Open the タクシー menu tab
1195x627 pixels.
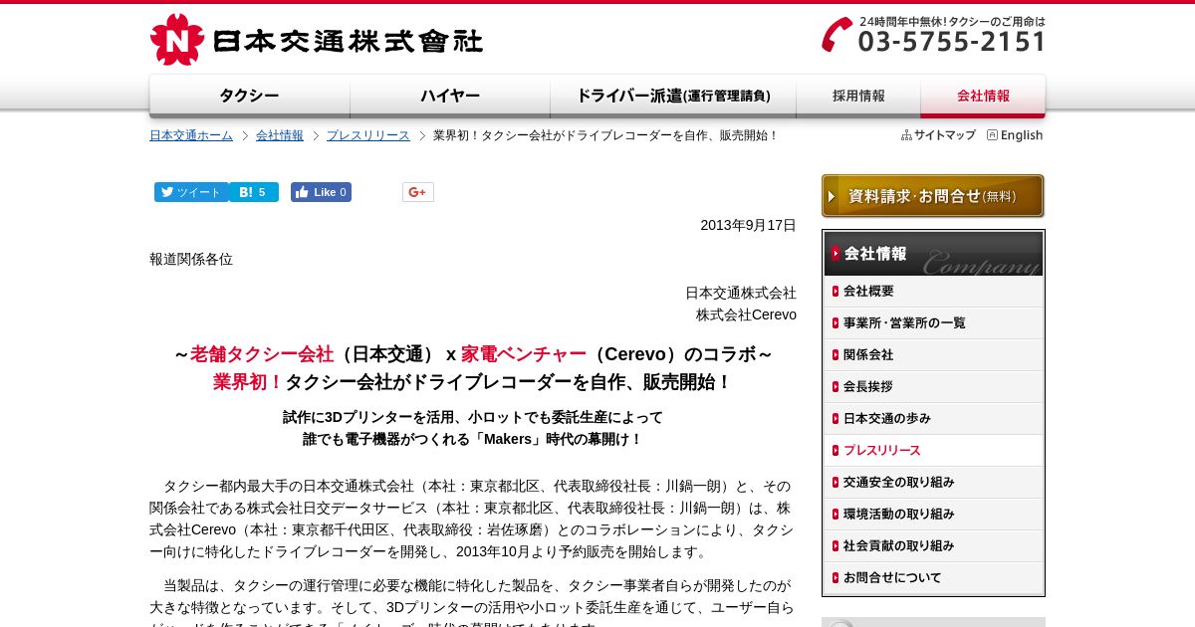click(250, 97)
